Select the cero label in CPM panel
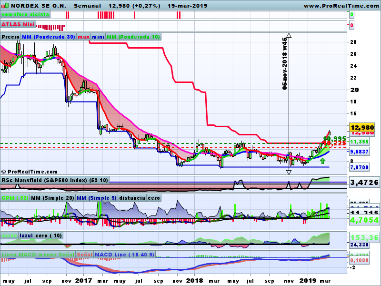The image size is (381, 286). pyautogui.click(x=154, y=198)
